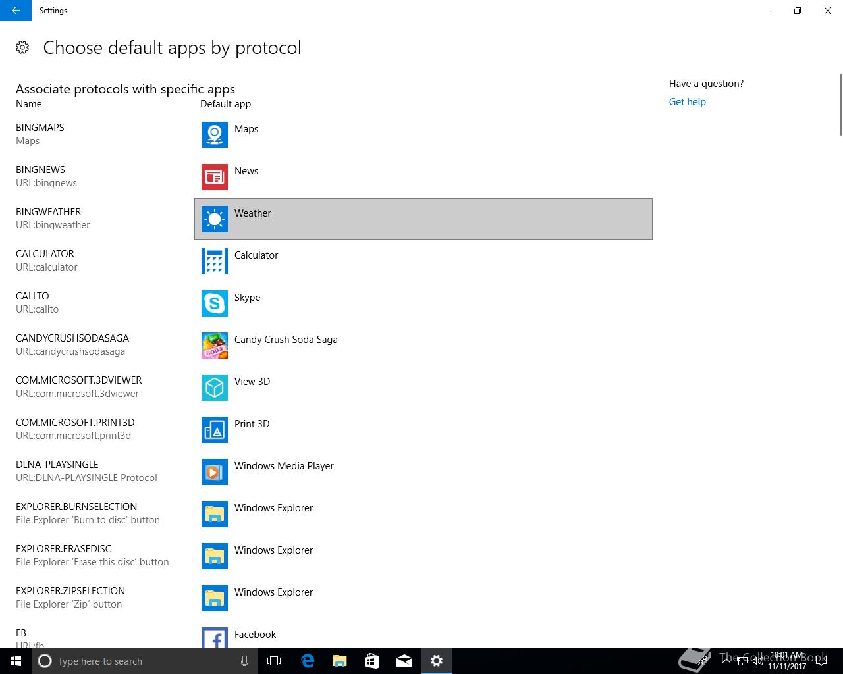Image resolution: width=843 pixels, height=674 pixels.
Task: Click the CANDYCRUSHSODASAGA protocol name
Action: point(72,338)
